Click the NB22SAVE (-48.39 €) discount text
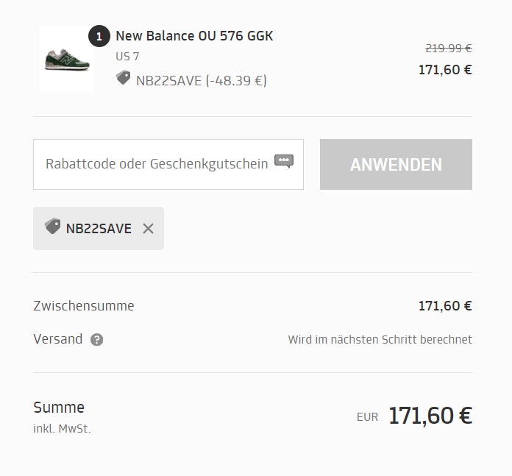The height and width of the screenshot is (476, 512). (201, 80)
